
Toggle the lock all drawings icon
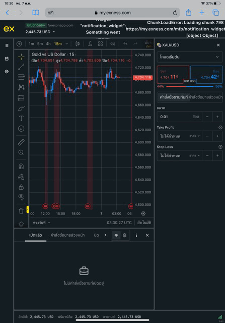(x=21, y=187)
